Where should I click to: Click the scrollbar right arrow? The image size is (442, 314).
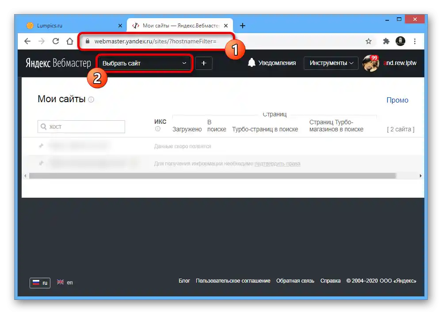(421, 176)
